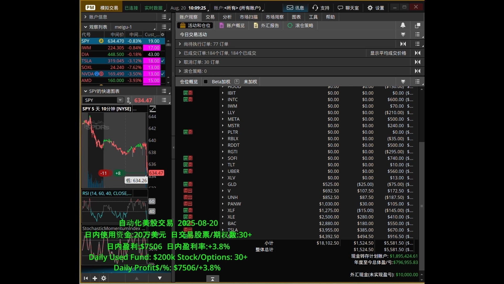Screen dimensions: 504x284
Task: Collapse the SPY的快速图表 section
Action: (85, 91)
